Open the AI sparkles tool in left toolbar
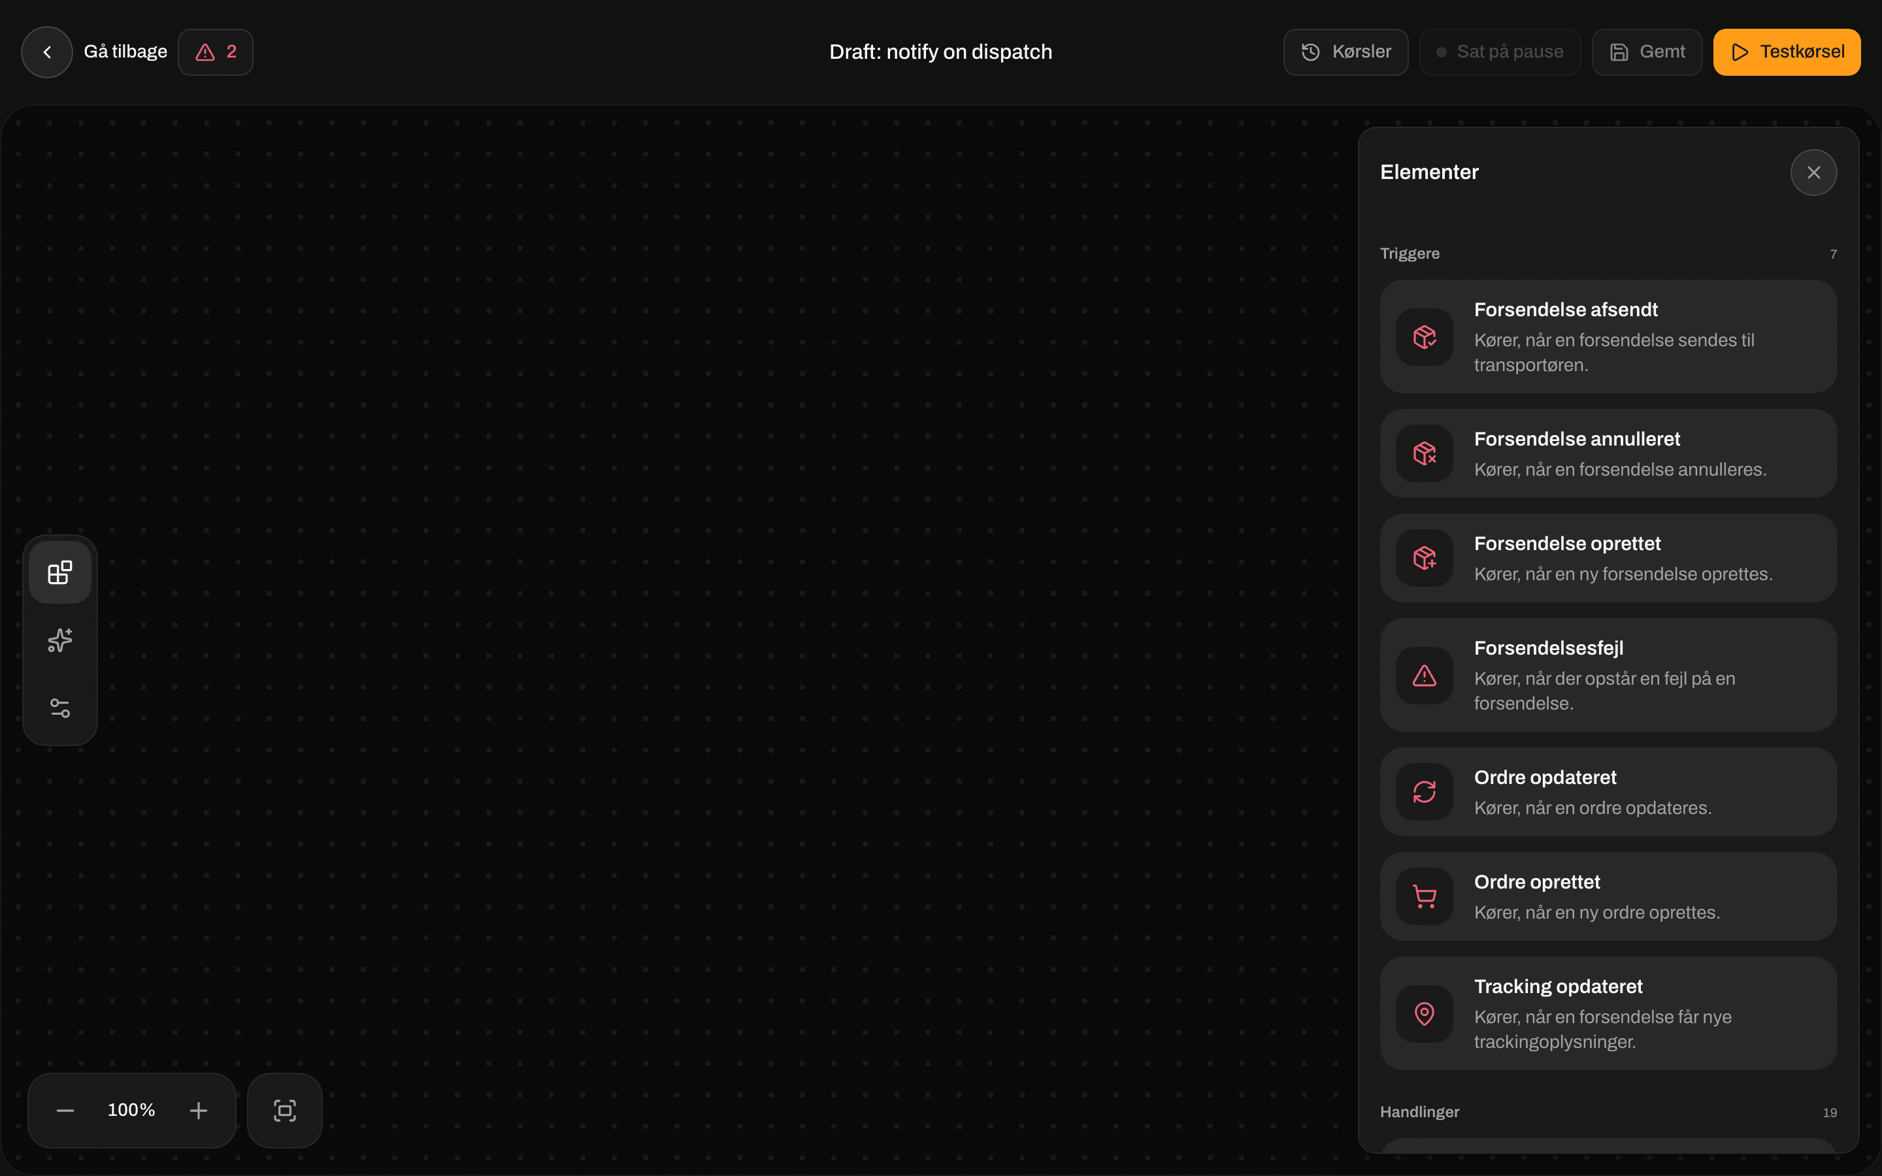This screenshot has height=1176, width=1882. pos(60,640)
